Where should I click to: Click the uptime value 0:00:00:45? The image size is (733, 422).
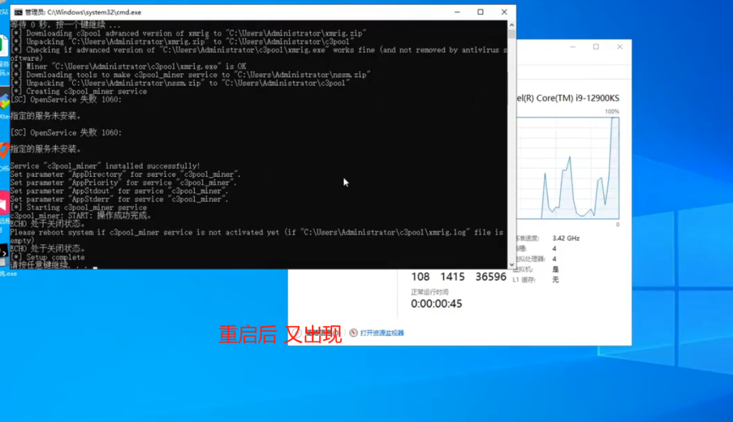pos(437,304)
